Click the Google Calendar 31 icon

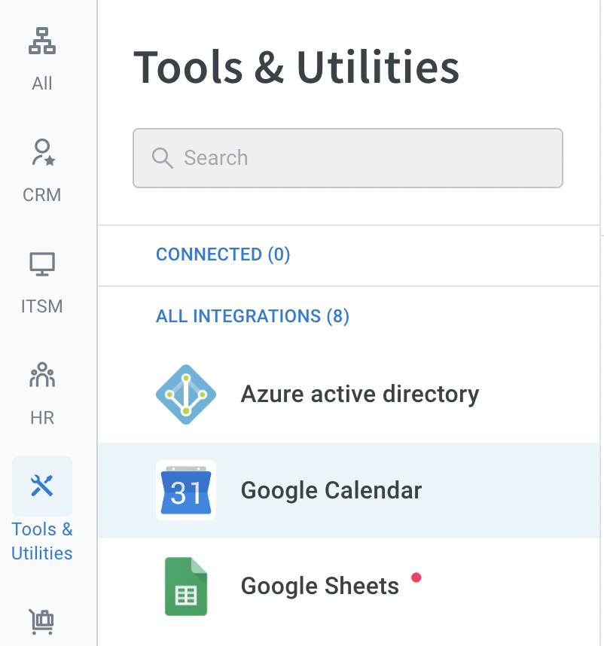186,490
